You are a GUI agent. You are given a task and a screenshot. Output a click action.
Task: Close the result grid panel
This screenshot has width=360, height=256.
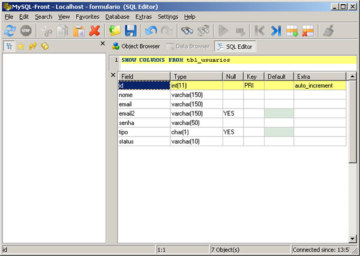point(113,75)
